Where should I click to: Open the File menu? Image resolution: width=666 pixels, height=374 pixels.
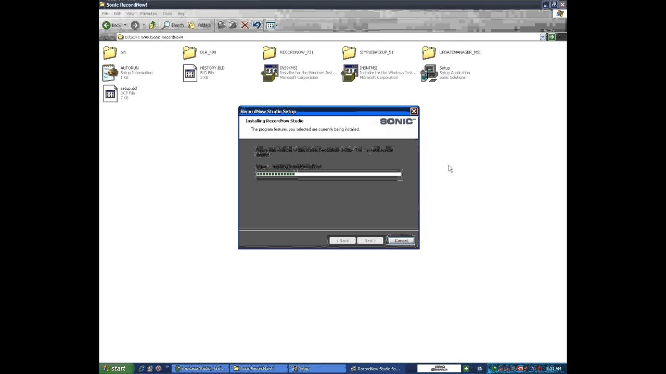click(x=105, y=14)
